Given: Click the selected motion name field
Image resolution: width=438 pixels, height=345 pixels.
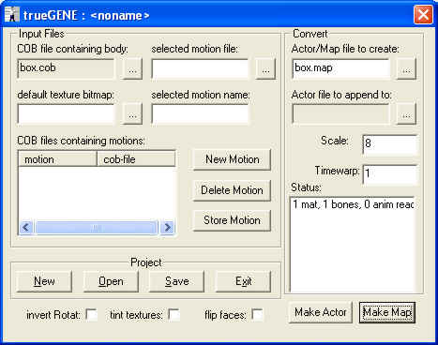Looking at the screenshot, I should tap(200, 114).
